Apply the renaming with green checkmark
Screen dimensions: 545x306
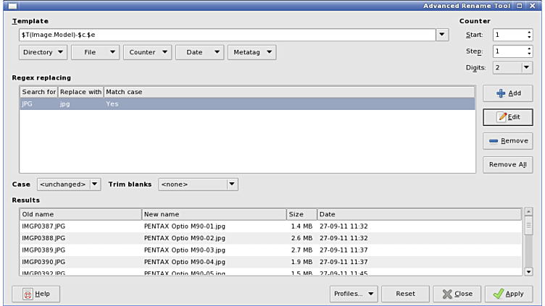(x=507, y=294)
